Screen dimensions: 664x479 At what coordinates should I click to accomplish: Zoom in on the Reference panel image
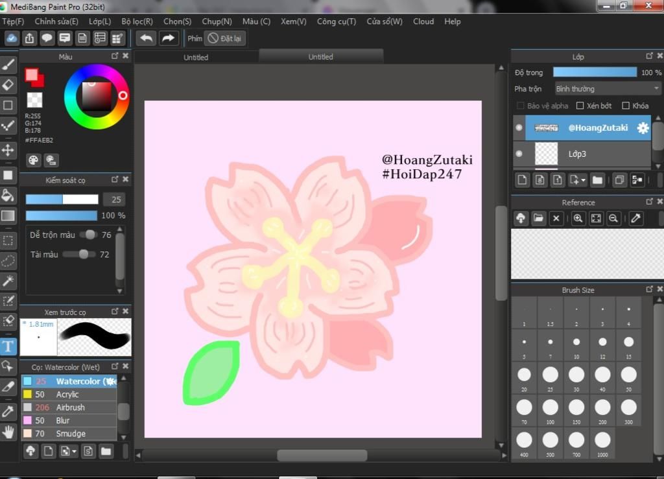click(x=578, y=218)
